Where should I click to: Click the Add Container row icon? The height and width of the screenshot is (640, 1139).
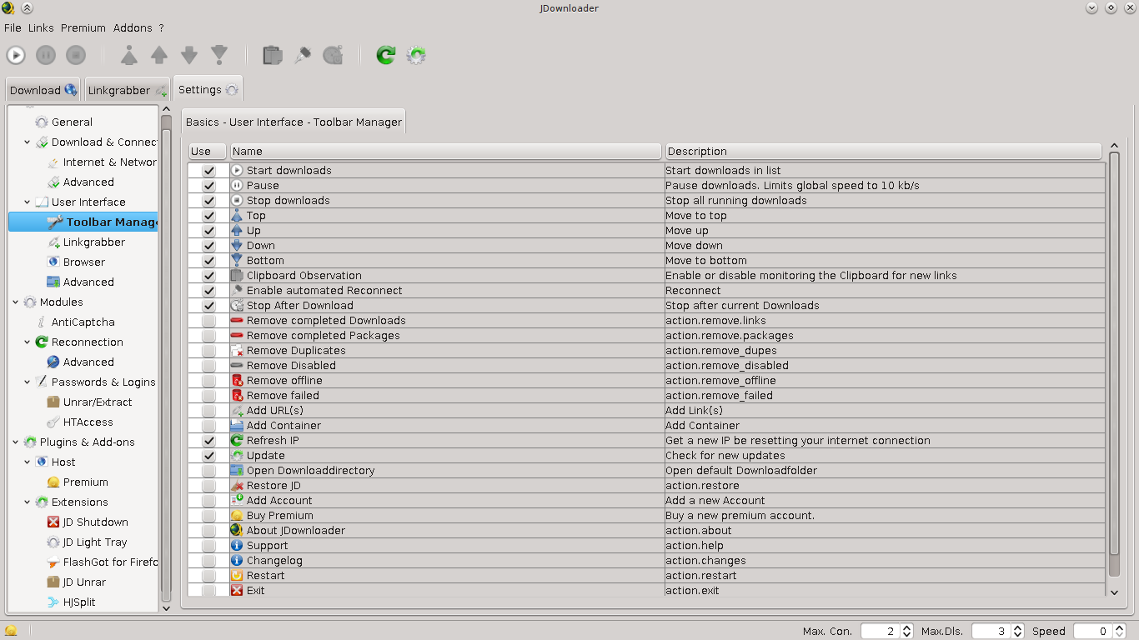[x=237, y=426]
